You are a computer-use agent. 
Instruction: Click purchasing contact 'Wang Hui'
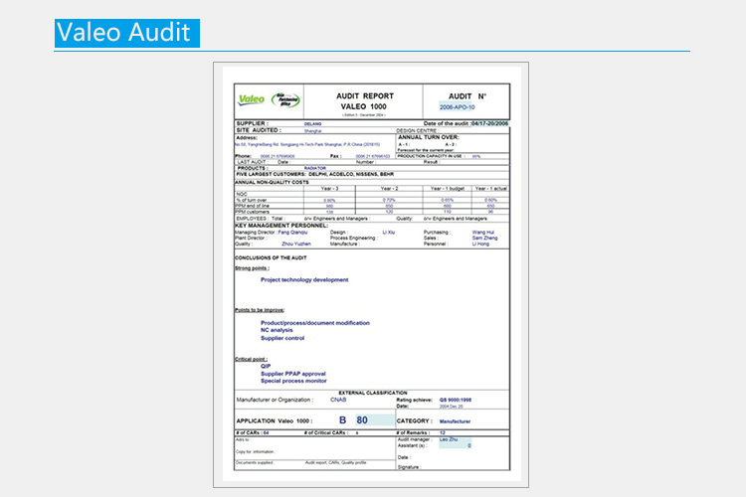(x=482, y=232)
